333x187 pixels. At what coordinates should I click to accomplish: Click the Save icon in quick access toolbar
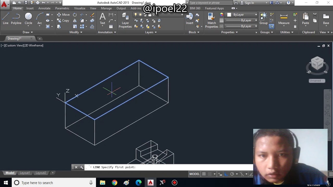tap(26, 3)
